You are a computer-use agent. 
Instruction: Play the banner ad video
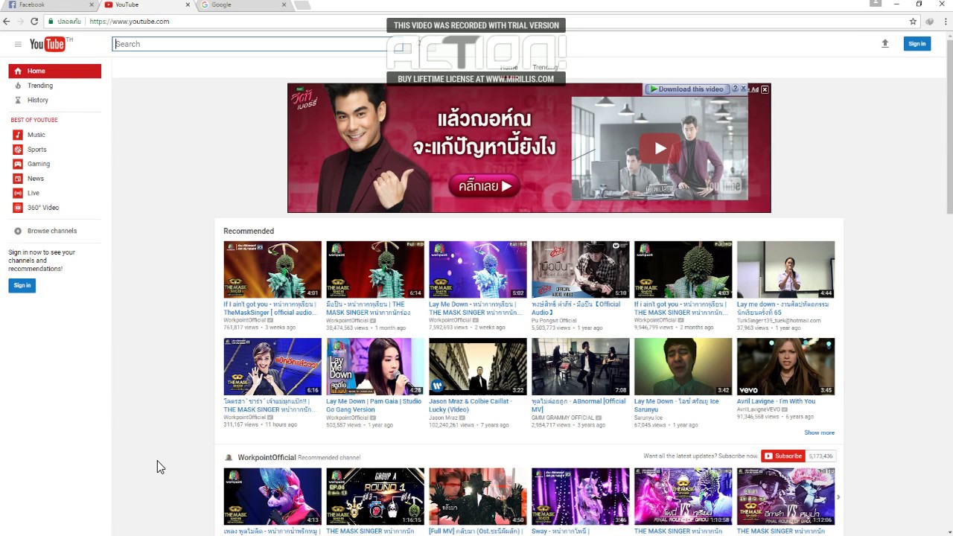tap(660, 148)
